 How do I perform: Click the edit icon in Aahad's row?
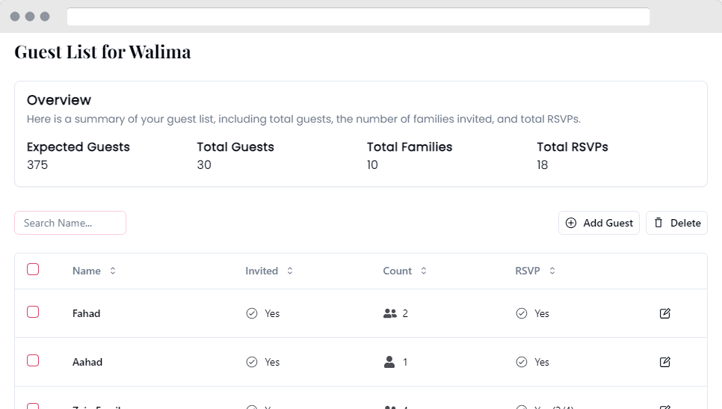coord(665,362)
